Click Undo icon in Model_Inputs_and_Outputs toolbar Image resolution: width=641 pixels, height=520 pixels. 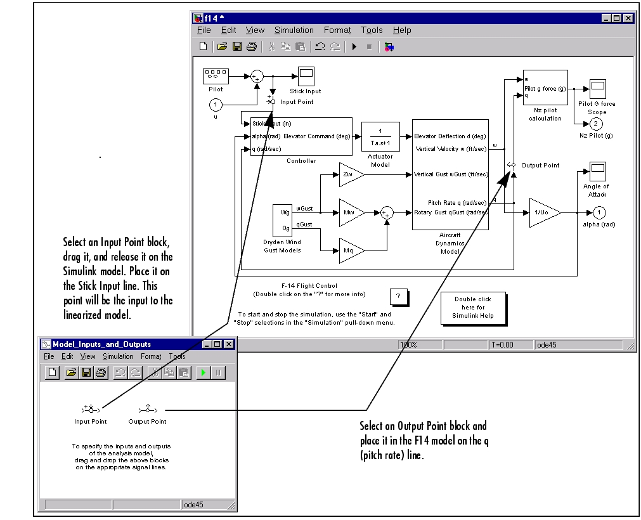(120, 372)
